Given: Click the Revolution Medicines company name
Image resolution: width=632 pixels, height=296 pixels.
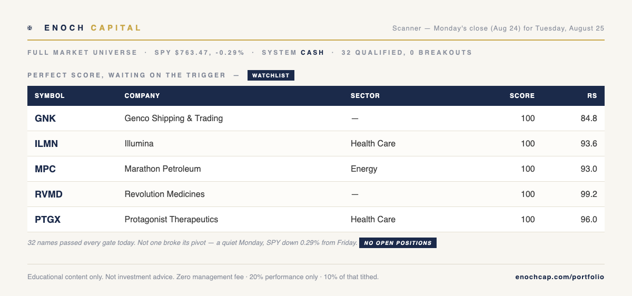Looking at the screenshot, I should tap(164, 194).
